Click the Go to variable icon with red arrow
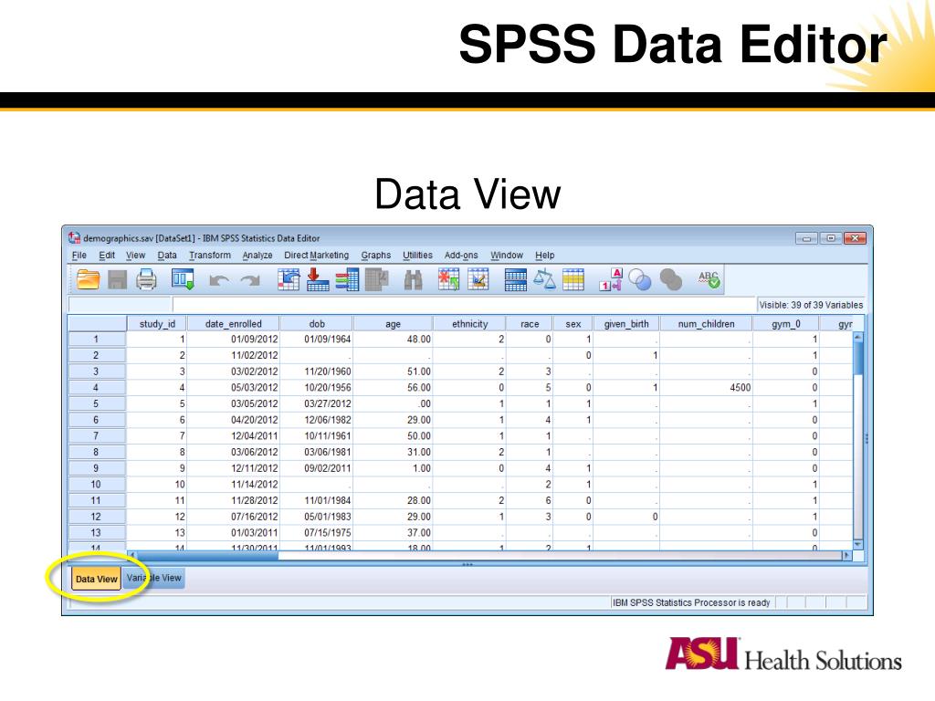The width and height of the screenshot is (935, 701). 317,279
